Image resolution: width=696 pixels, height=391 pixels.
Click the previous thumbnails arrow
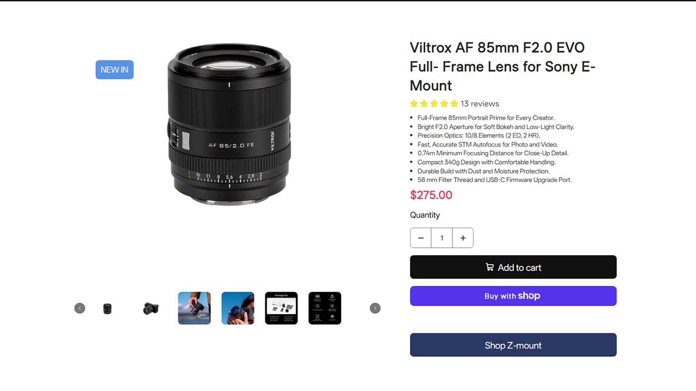point(80,308)
